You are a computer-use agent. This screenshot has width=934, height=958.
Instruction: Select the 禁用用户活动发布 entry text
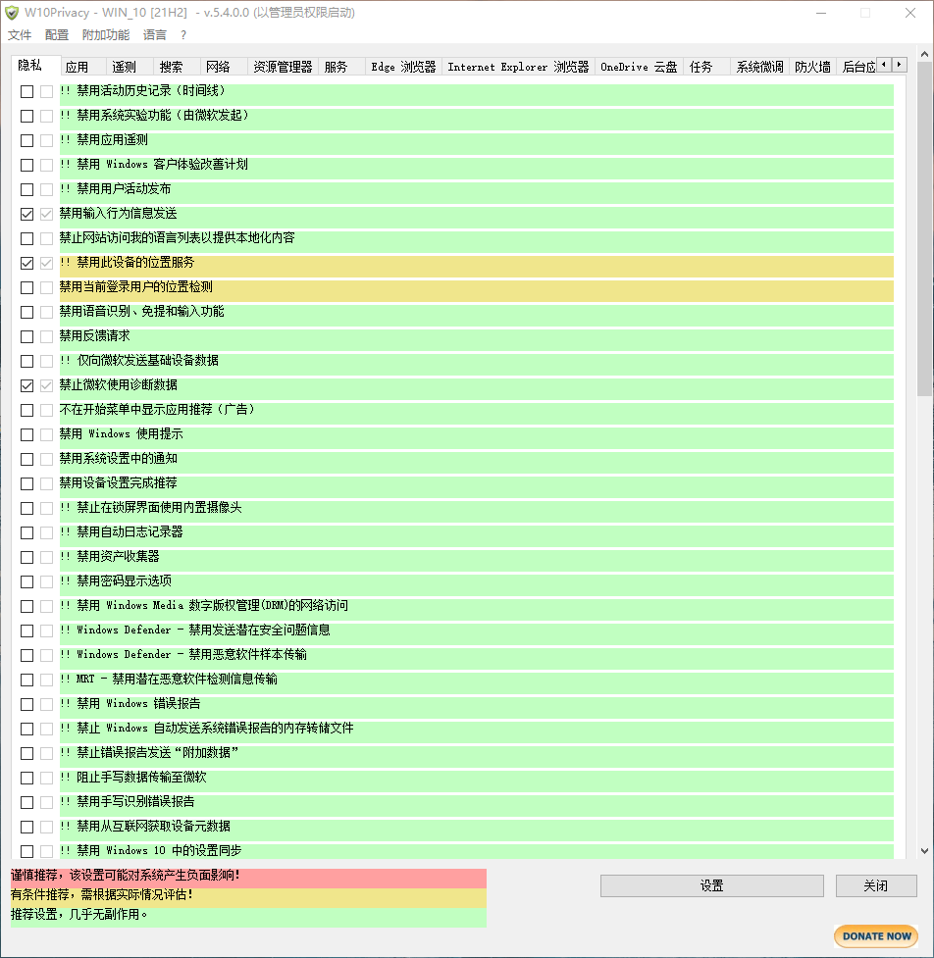pos(116,189)
